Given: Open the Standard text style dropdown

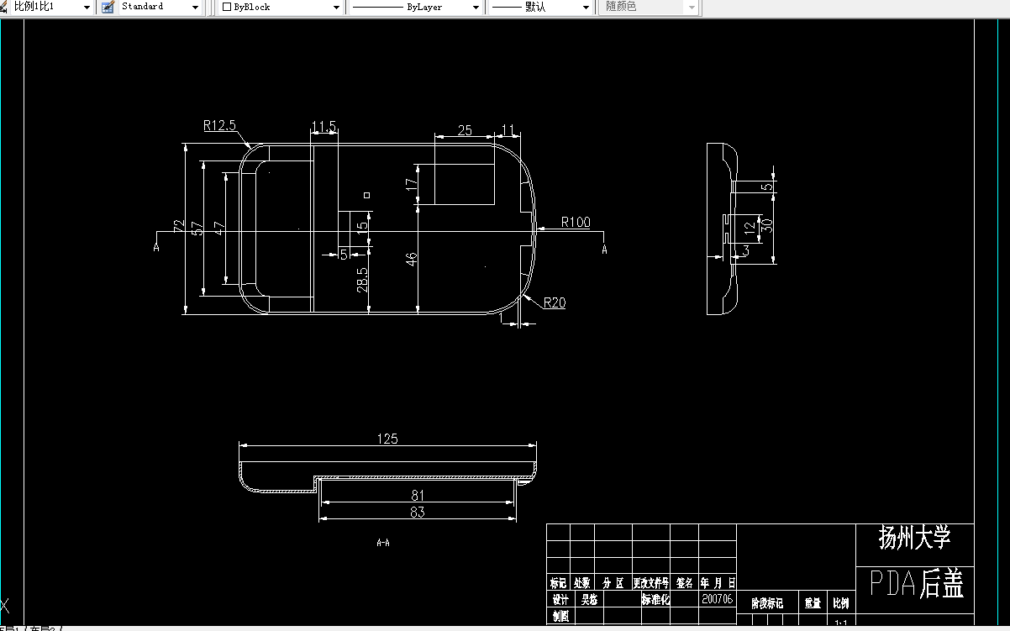Looking at the screenshot, I should [x=194, y=7].
